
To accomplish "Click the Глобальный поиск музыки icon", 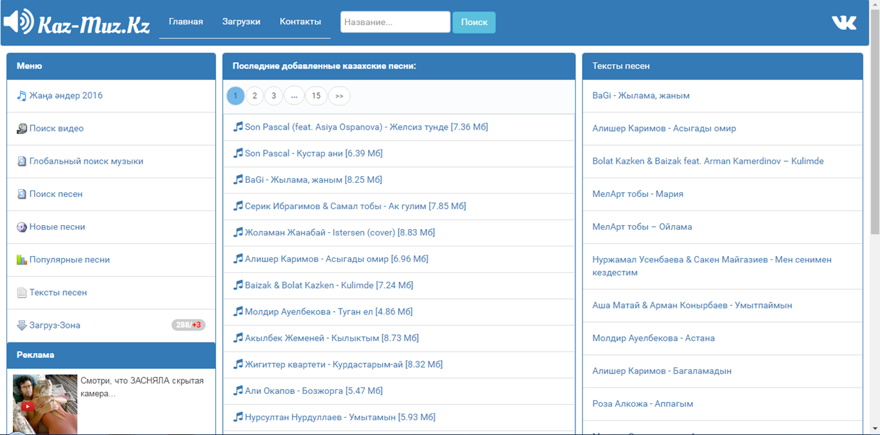I will coord(22,162).
